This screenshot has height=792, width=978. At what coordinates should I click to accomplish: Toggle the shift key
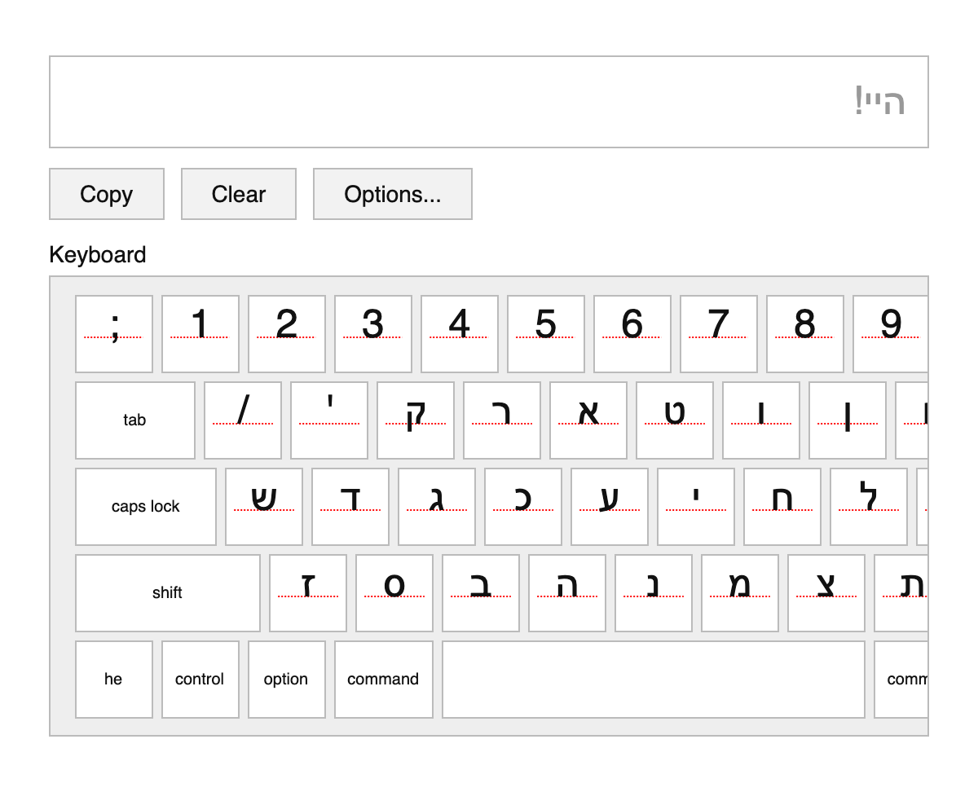pos(167,592)
